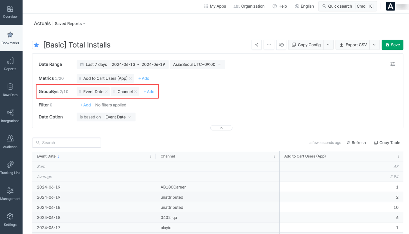Open Integrations section
409x234 pixels.
(x=10, y=116)
